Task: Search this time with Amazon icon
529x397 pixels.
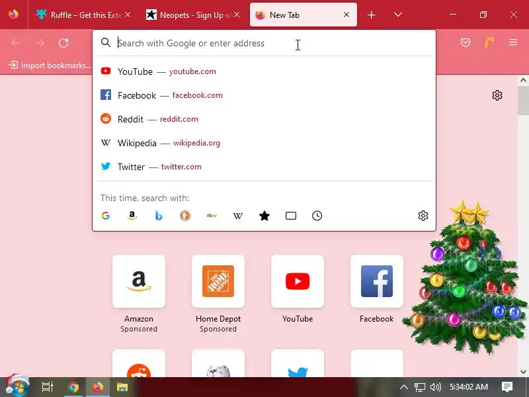Action: click(132, 216)
